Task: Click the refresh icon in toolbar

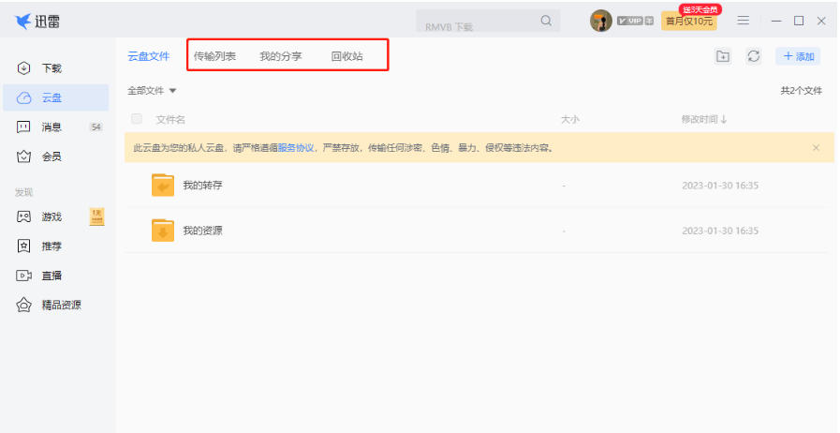Action: [754, 56]
